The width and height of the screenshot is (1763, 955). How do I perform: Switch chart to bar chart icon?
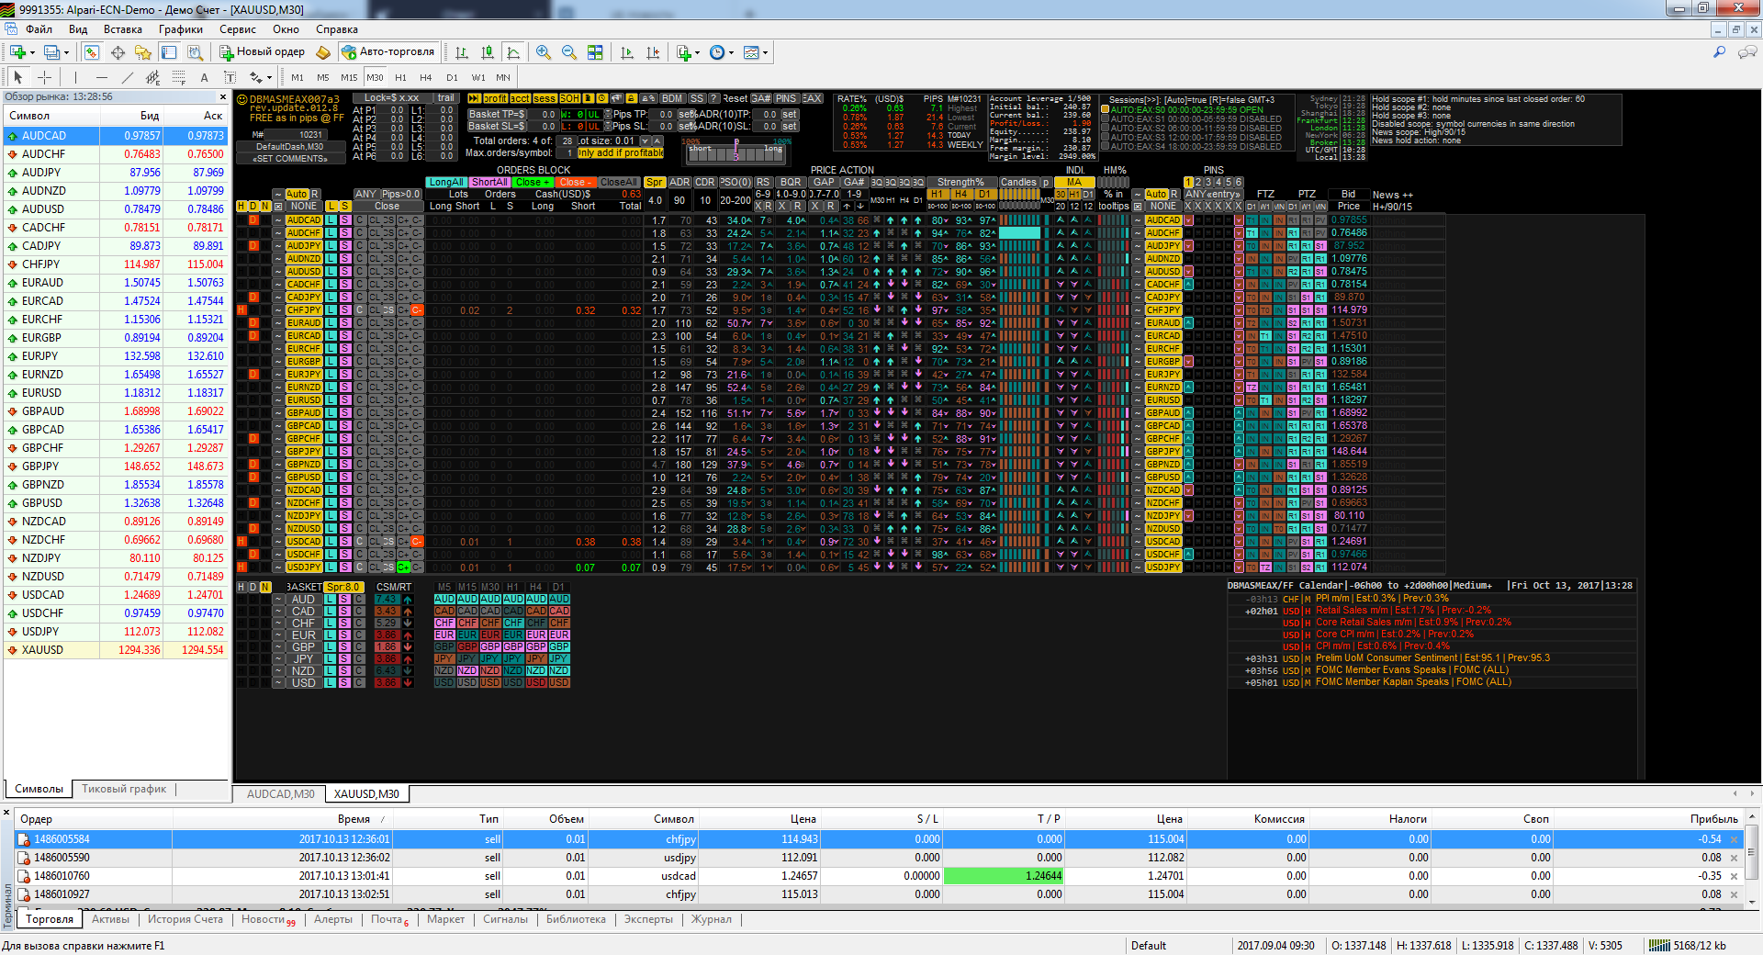click(462, 52)
